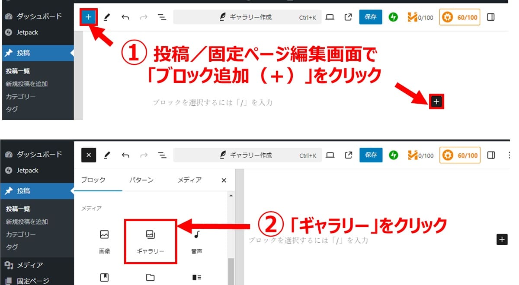The width and height of the screenshot is (519, 285).
Task: Insert the 画像 image block
Action: [104, 242]
